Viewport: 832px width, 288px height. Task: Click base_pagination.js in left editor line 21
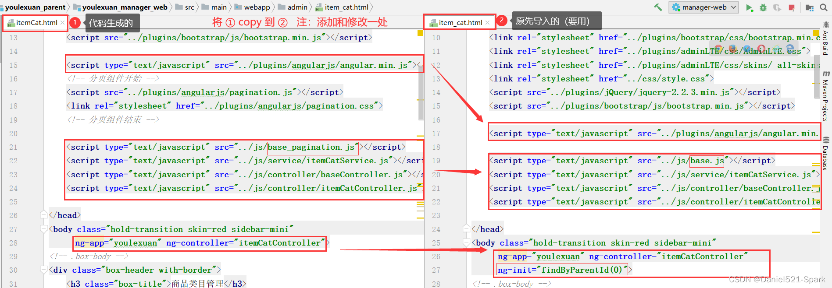311,147
